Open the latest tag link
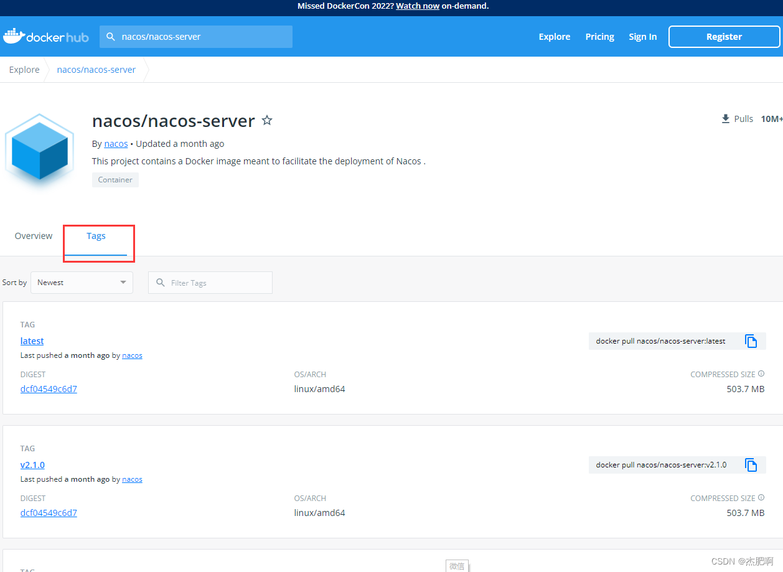783x572 pixels. [32, 341]
